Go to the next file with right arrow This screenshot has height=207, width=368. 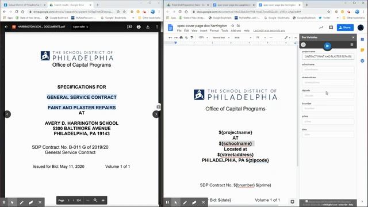click(x=156, y=114)
